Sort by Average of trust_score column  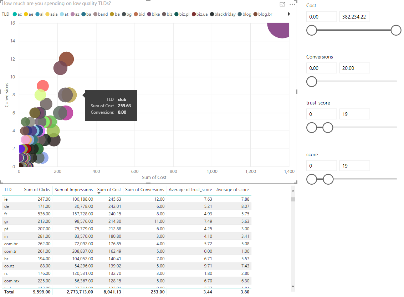pyautogui.click(x=190, y=190)
